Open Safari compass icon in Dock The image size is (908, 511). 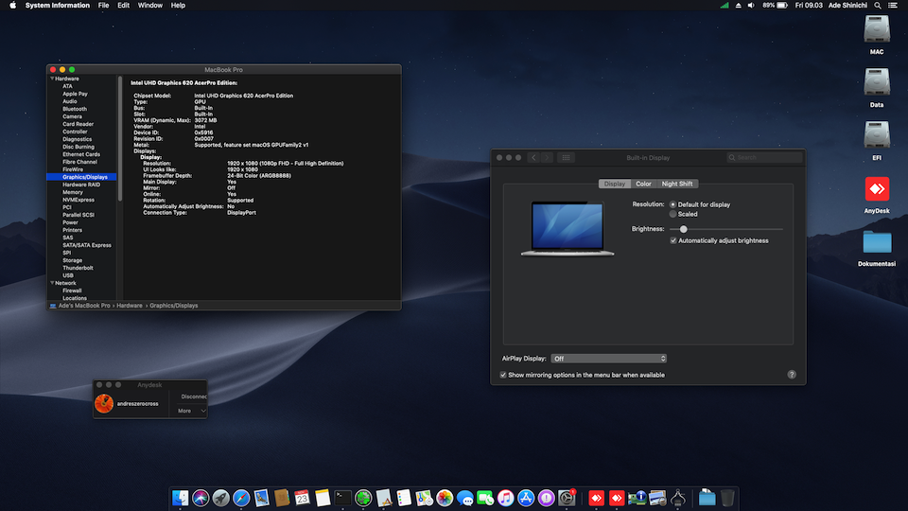(241, 498)
